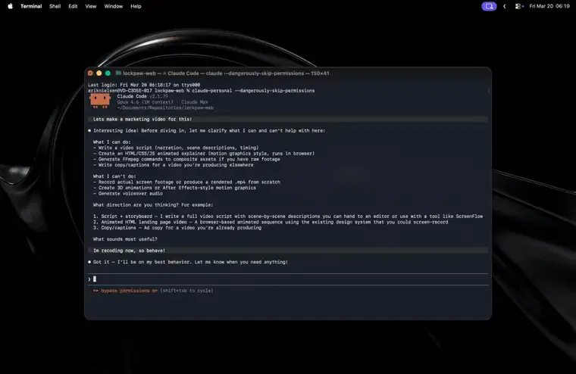Open the Terminal application menu
Image resolution: width=576 pixels, height=374 pixels.
coord(31,6)
